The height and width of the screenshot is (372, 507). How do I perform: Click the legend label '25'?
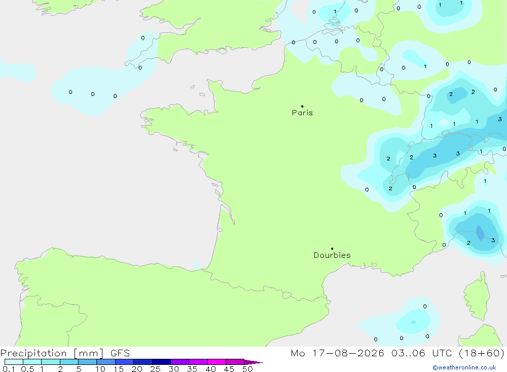point(155,369)
